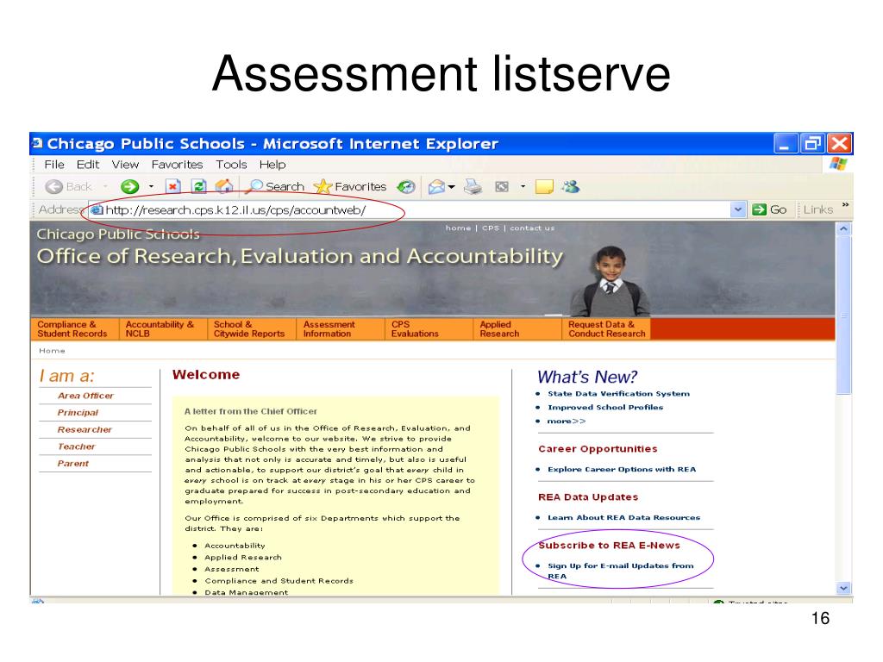Click the page scrollbar down arrow

(x=843, y=588)
